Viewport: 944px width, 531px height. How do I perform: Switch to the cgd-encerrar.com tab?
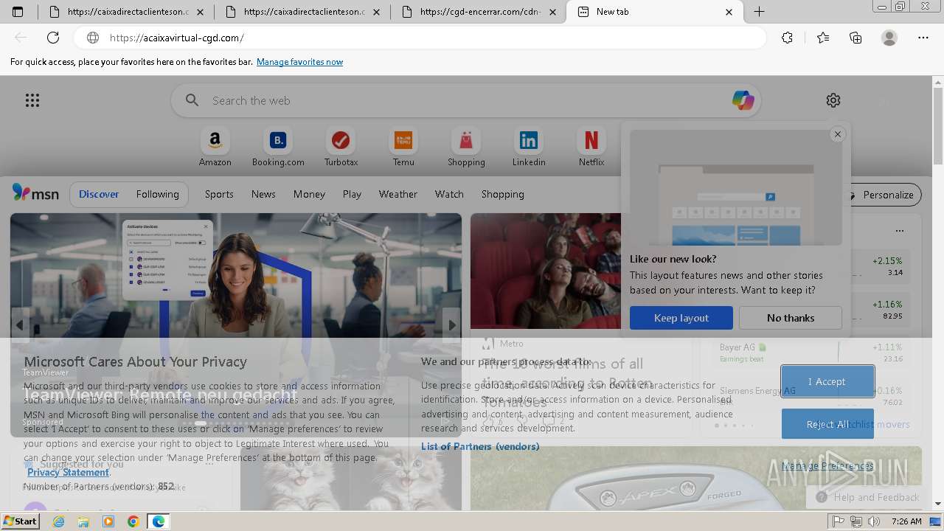point(479,12)
